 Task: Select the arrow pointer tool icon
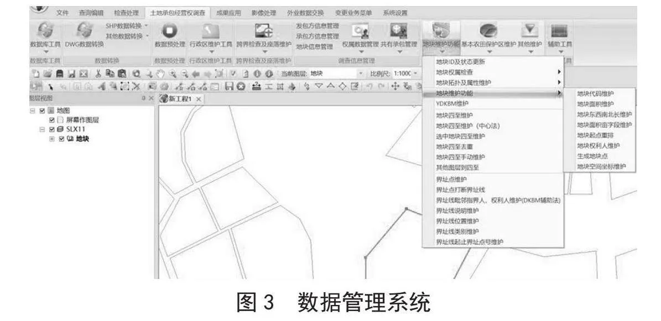[x=50, y=86]
